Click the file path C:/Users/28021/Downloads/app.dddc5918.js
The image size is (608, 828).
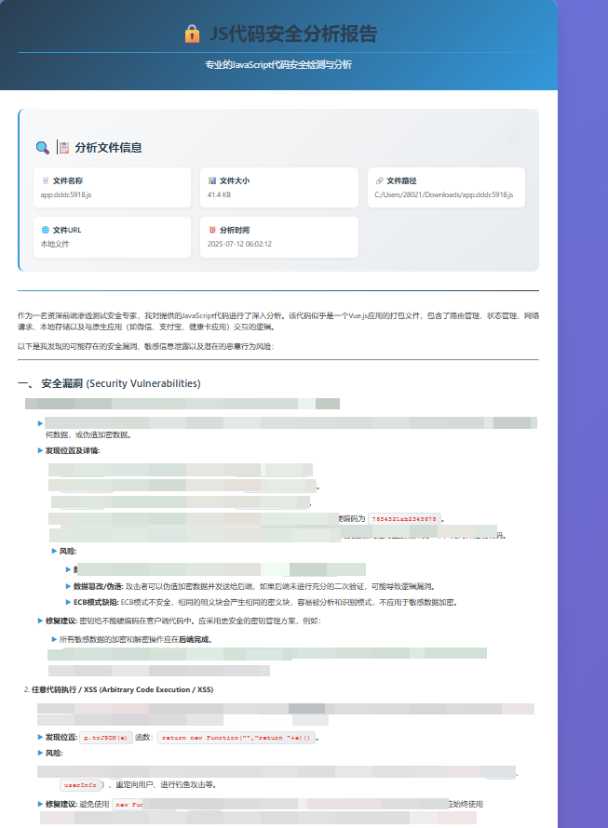click(x=443, y=194)
